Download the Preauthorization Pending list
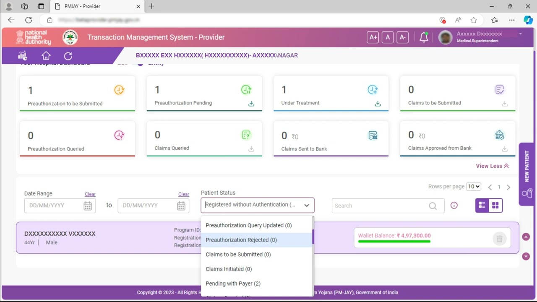537x302 pixels. coord(251,104)
